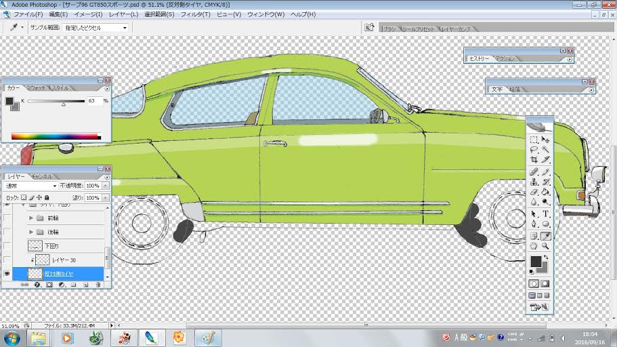Select the Path Selection arrow tool
This screenshot has height=347, width=617.
click(x=534, y=214)
